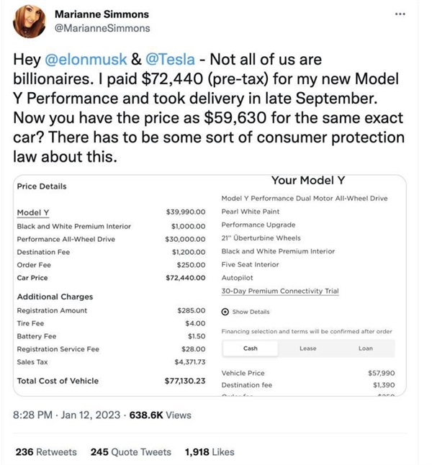
Task: Click the @MarianneSimmons handle
Action: tap(103, 29)
